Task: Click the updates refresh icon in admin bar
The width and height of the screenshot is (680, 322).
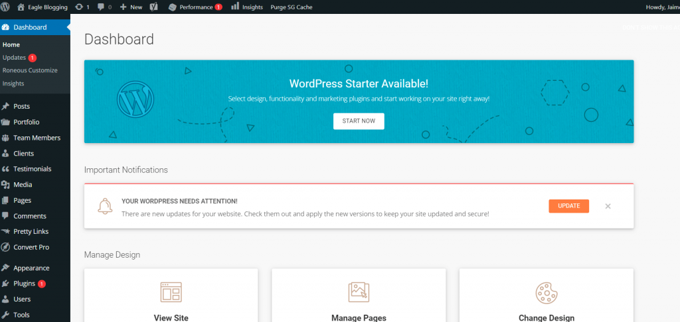Action: pos(78,7)
